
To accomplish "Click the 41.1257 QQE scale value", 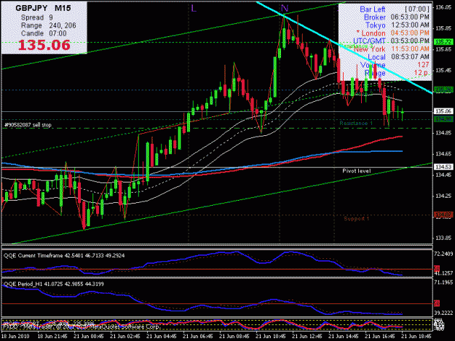I will click(443, 273).
